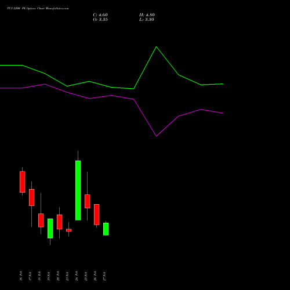290x290 pixels.
Task: Click the '19 Feb' date axis label
Action: [49, 276]
